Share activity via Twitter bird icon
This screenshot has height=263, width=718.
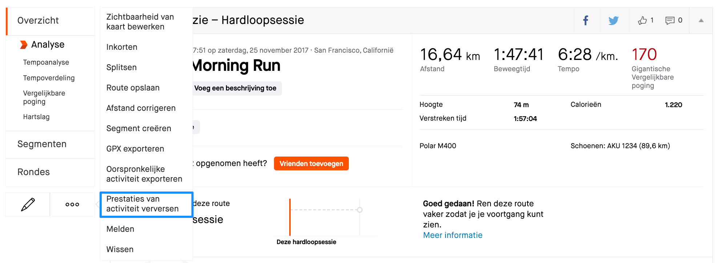pyautogui.click(x=613, y=20)
